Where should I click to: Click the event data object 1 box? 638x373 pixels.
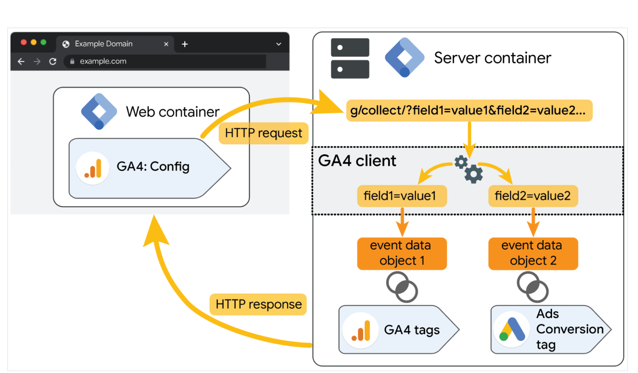[x=402, y=253]
